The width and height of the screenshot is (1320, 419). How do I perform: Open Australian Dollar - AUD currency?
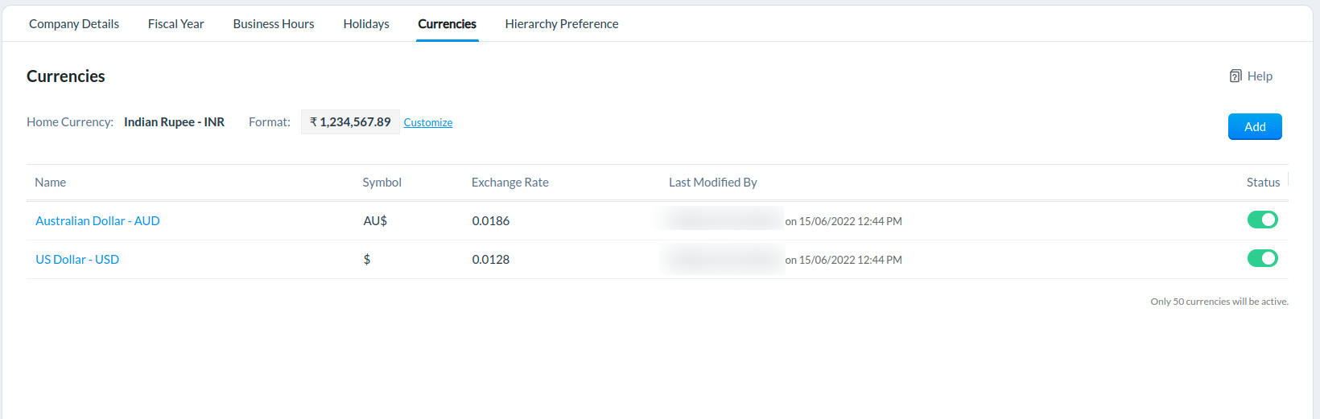97,220
